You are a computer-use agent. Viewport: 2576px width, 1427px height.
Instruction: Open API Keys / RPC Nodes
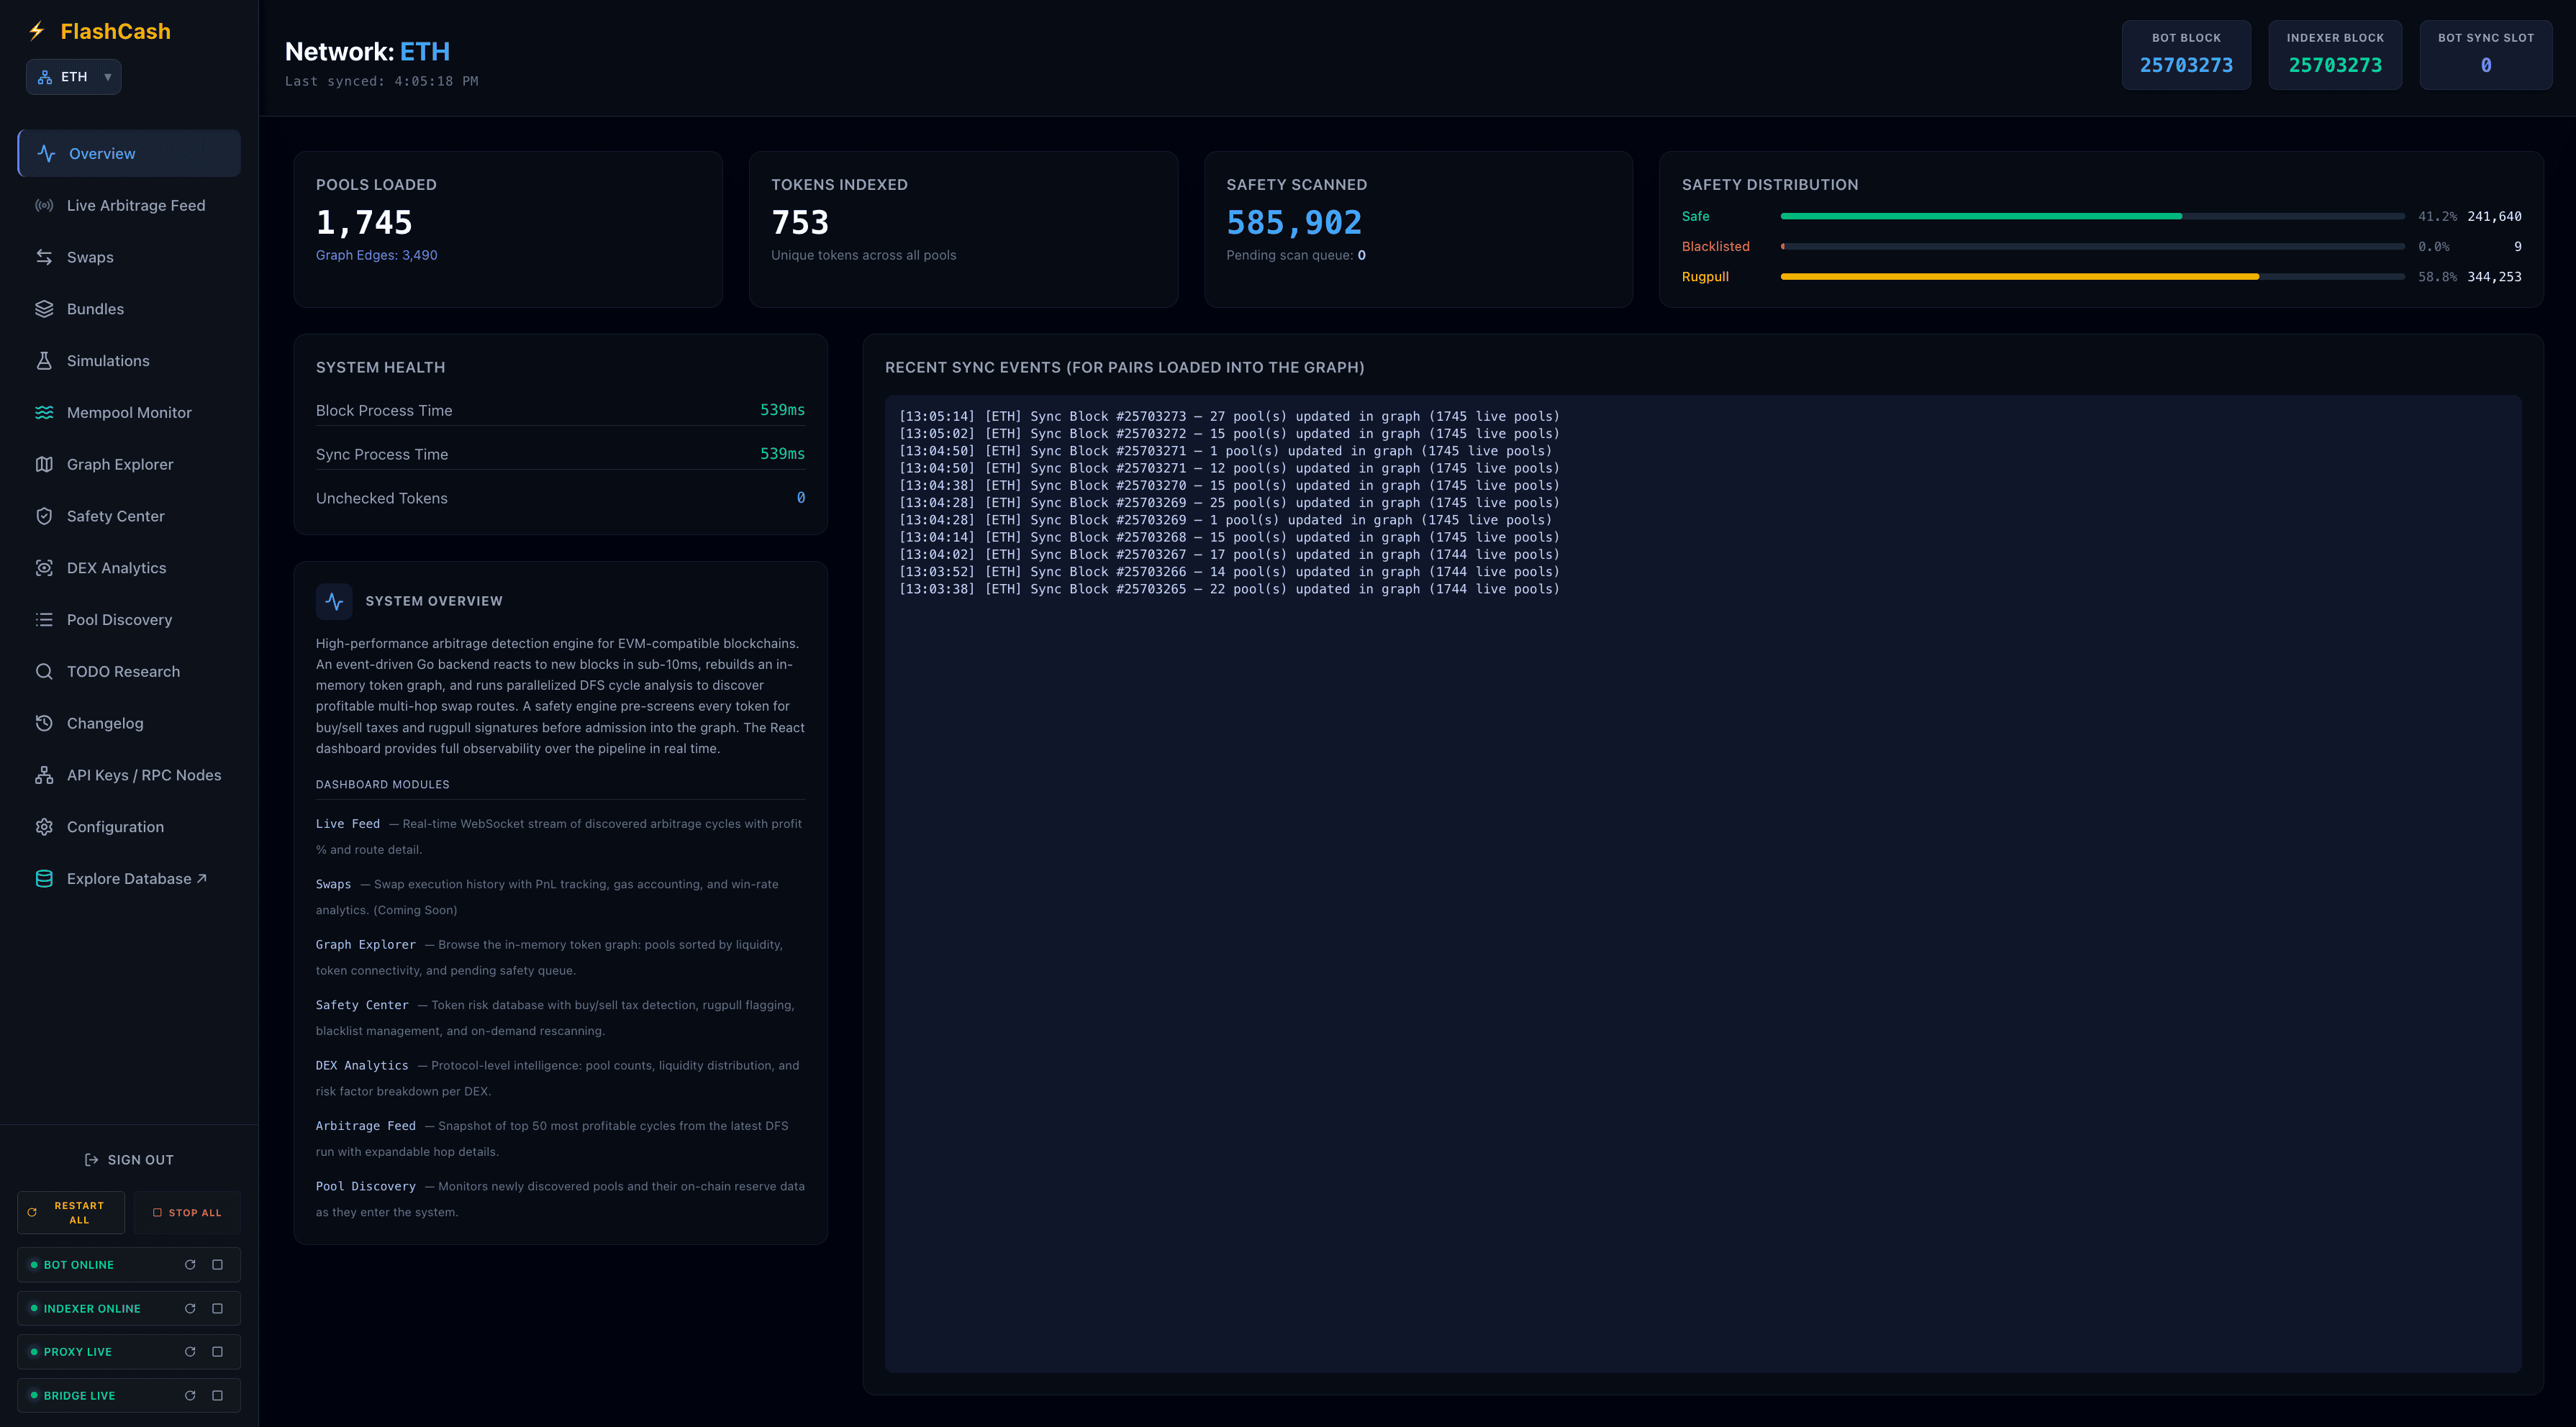coord(129,775)
